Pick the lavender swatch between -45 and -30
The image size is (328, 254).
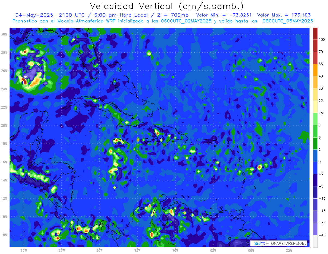[x=315, y=229]
